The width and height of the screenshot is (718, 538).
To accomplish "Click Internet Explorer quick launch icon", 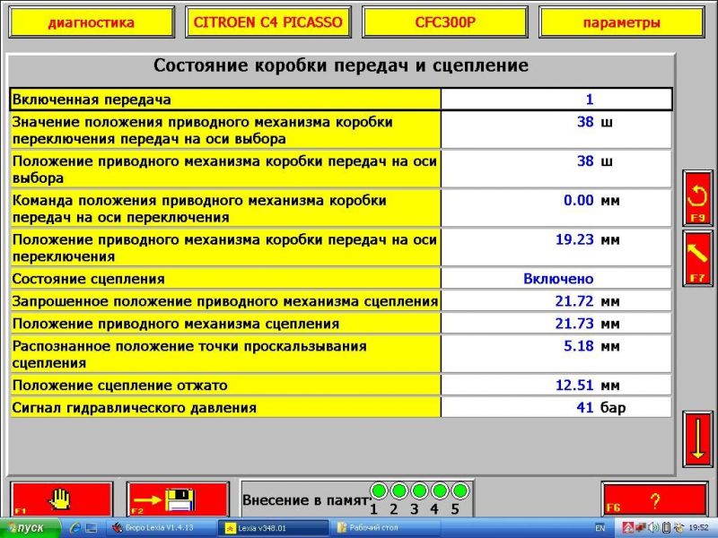I will (75, 528).
